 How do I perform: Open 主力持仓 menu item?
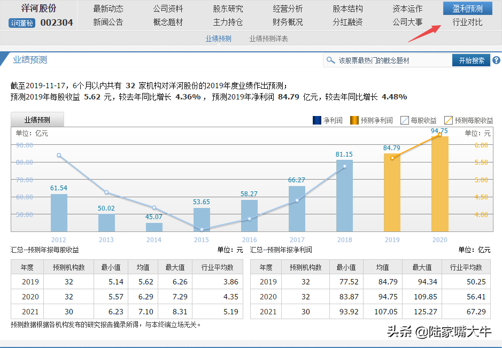228,22
